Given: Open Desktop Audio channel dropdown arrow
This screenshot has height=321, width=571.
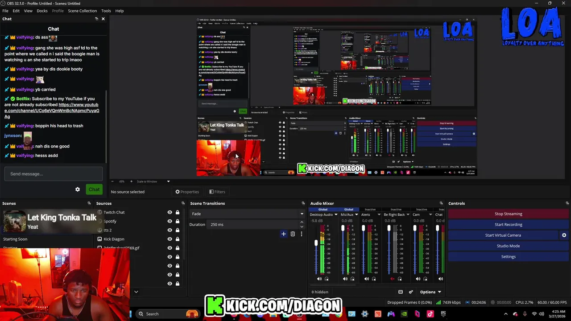Looking at the screenshot, I should tap(336, 214).
